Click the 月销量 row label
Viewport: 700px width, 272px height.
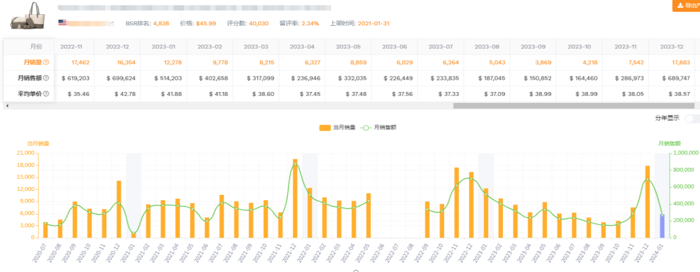click(x=32, y=63)
